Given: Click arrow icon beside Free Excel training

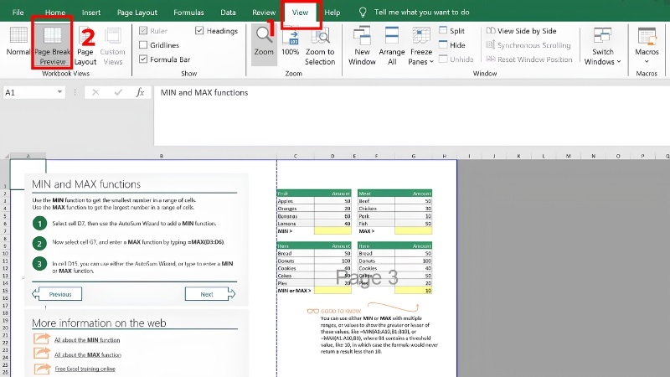Looking at the screenshot, I should pos(42,368).
